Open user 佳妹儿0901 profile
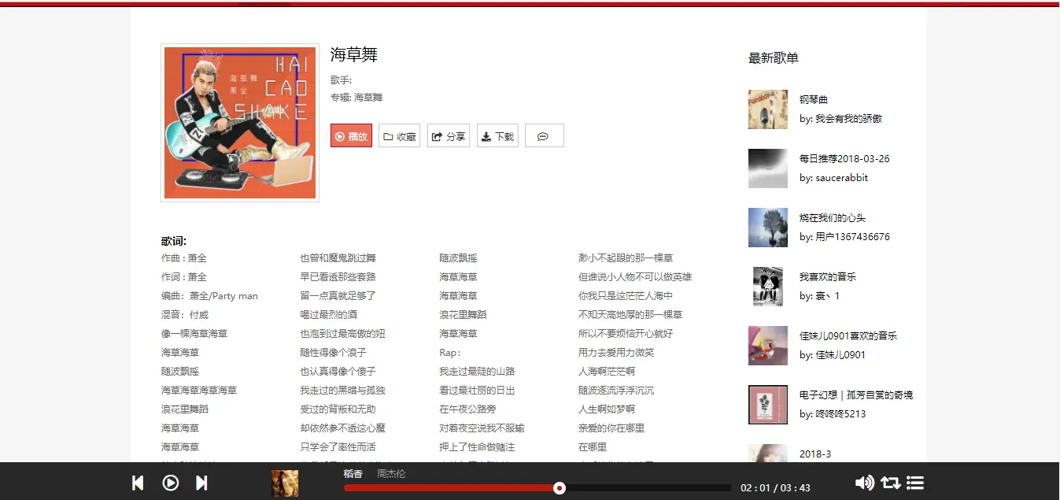The image size is (1060, 500). coord(840,355)
